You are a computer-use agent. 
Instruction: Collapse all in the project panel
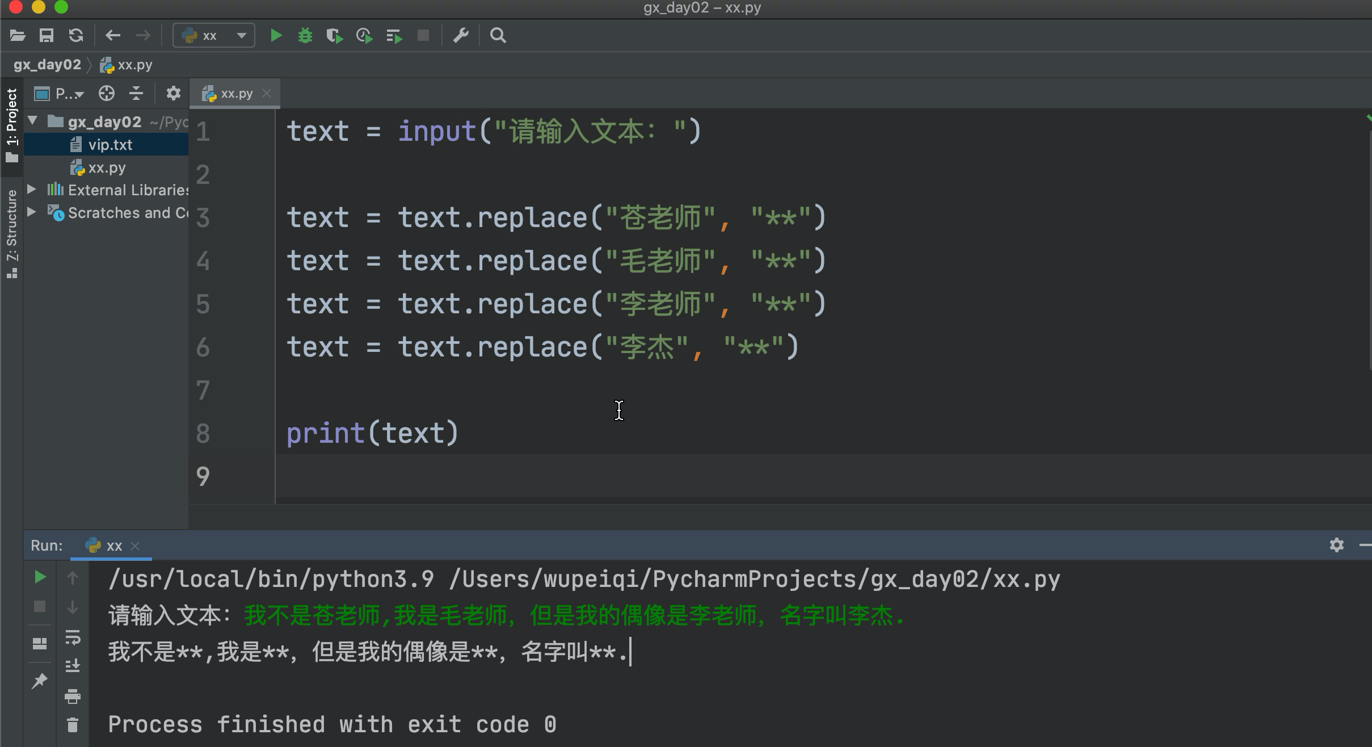click(x=136, y=94)
